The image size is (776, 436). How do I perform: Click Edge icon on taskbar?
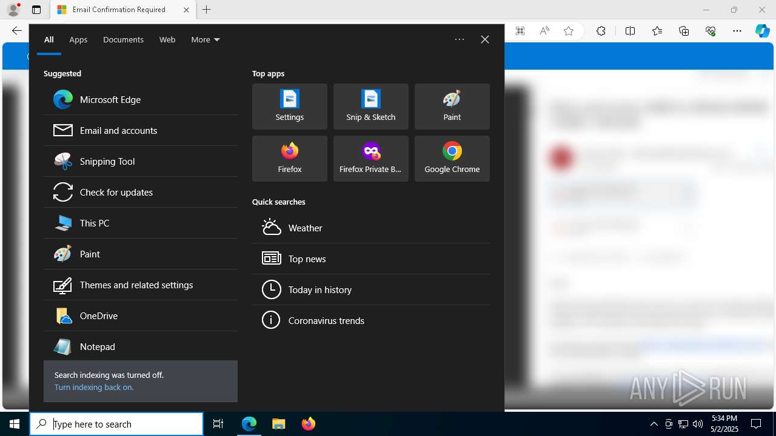249,424
